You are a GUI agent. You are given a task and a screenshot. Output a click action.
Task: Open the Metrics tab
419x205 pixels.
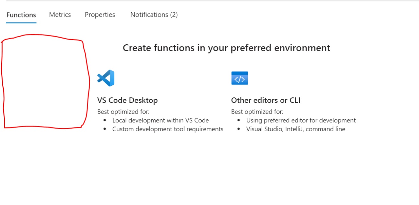click(60, 15)
